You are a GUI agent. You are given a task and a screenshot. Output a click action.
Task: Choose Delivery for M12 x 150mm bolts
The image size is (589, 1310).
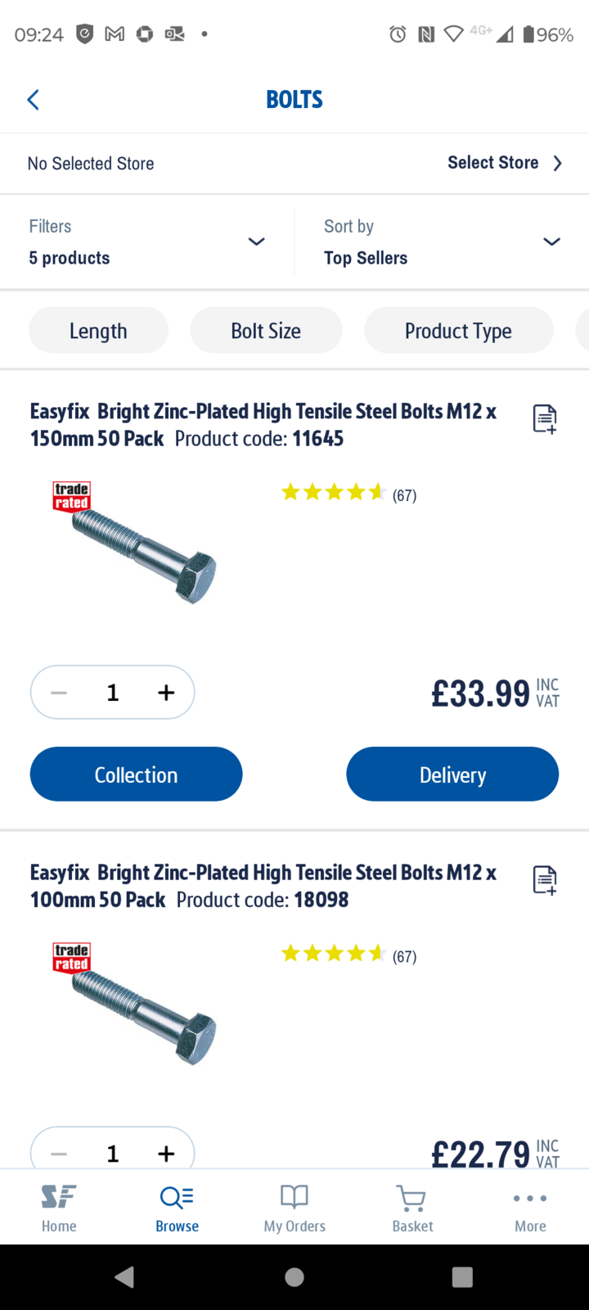452,774
